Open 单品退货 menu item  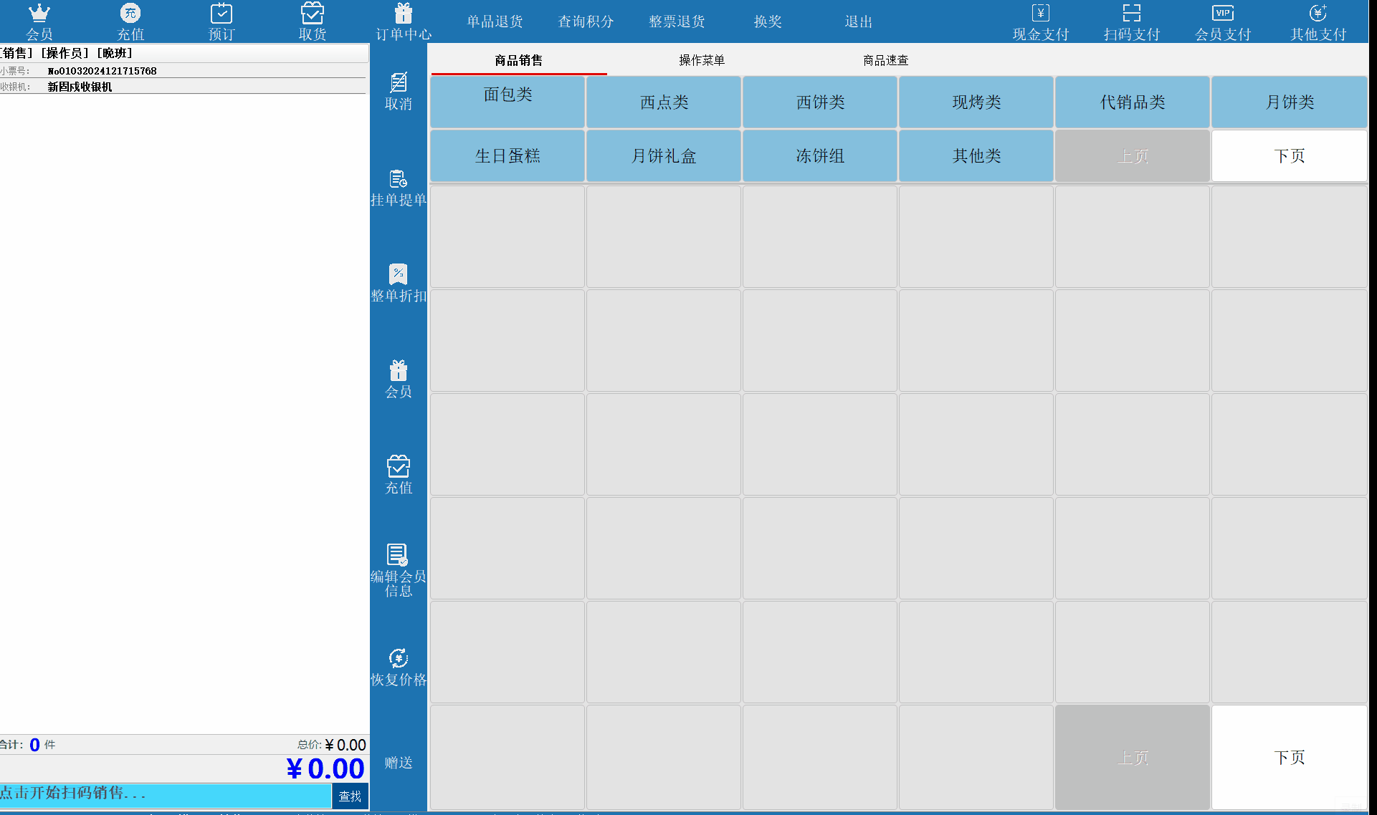tap(495, 21)
